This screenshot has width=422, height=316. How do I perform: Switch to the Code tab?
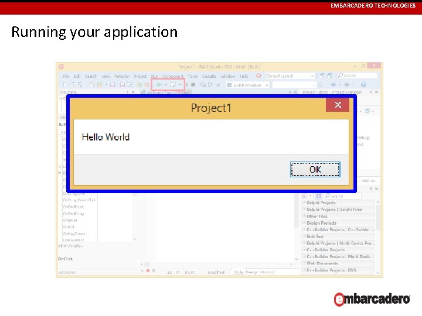238,272
